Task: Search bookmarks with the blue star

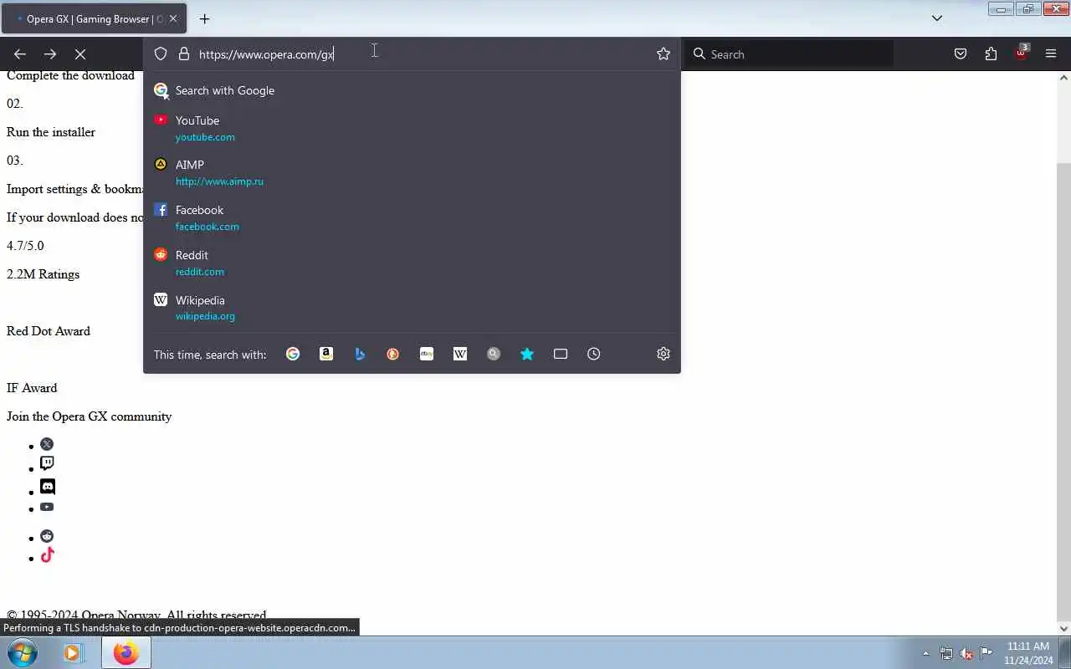Action: [527, 354]
